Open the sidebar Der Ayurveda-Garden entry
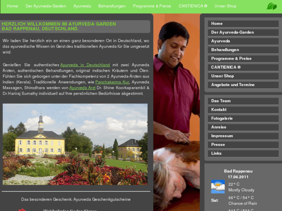This screenshot has width=282, height=211. pos(243,33)
